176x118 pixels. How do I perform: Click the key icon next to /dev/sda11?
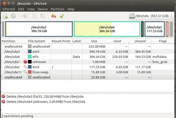(x=25, y=72)
